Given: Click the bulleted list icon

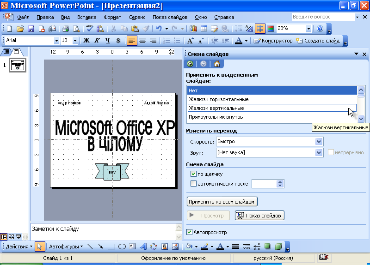Looking at the screenshot, I should (x=177, y=41).
